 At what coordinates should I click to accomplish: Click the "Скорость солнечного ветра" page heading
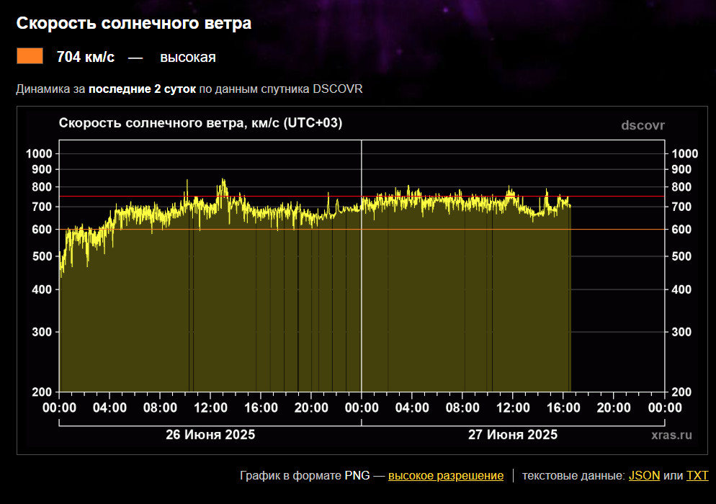134,24
